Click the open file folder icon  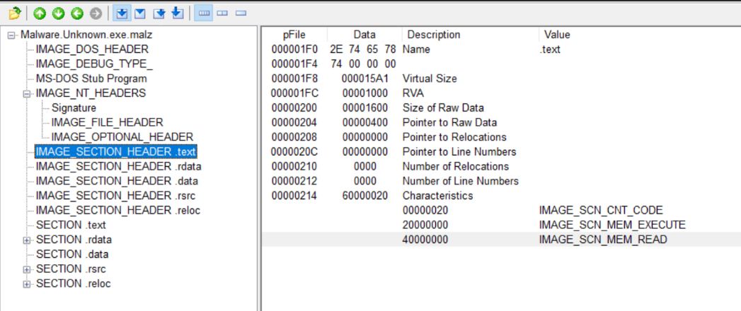tap(14, 13)
